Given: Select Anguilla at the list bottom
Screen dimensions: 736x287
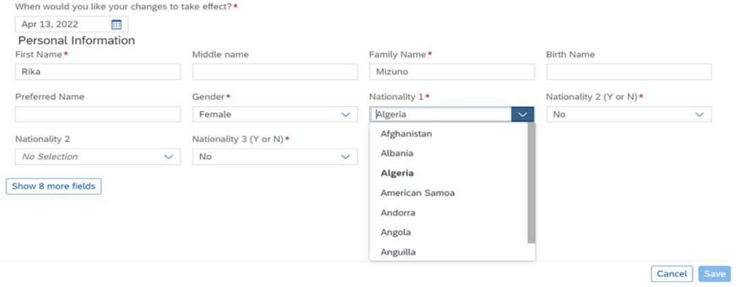Looking at the screenshot, I should 398,252.
